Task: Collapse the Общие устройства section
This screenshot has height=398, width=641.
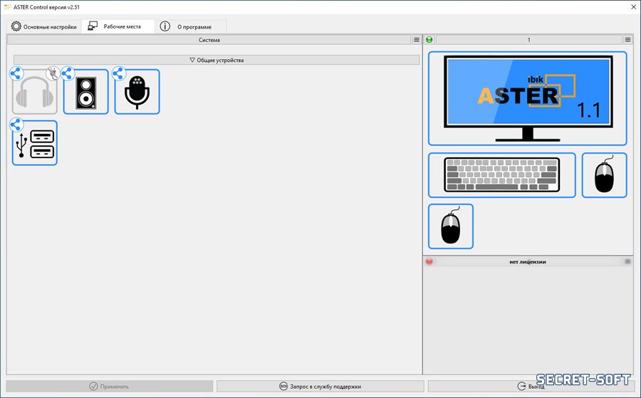Action: pos(217,61)
